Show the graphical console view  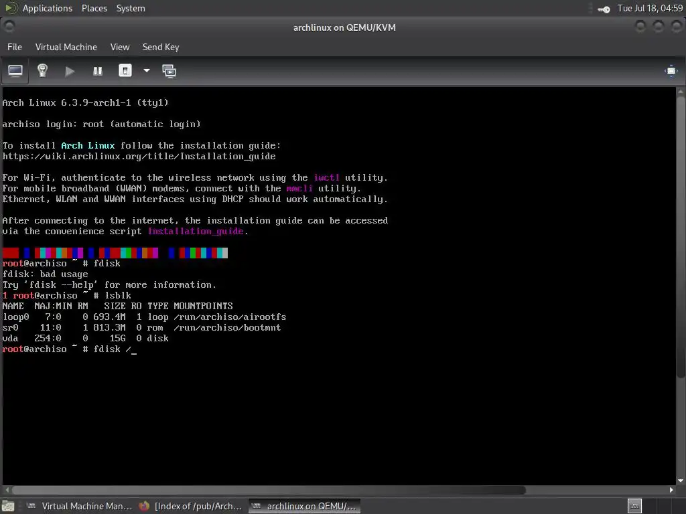15,71
